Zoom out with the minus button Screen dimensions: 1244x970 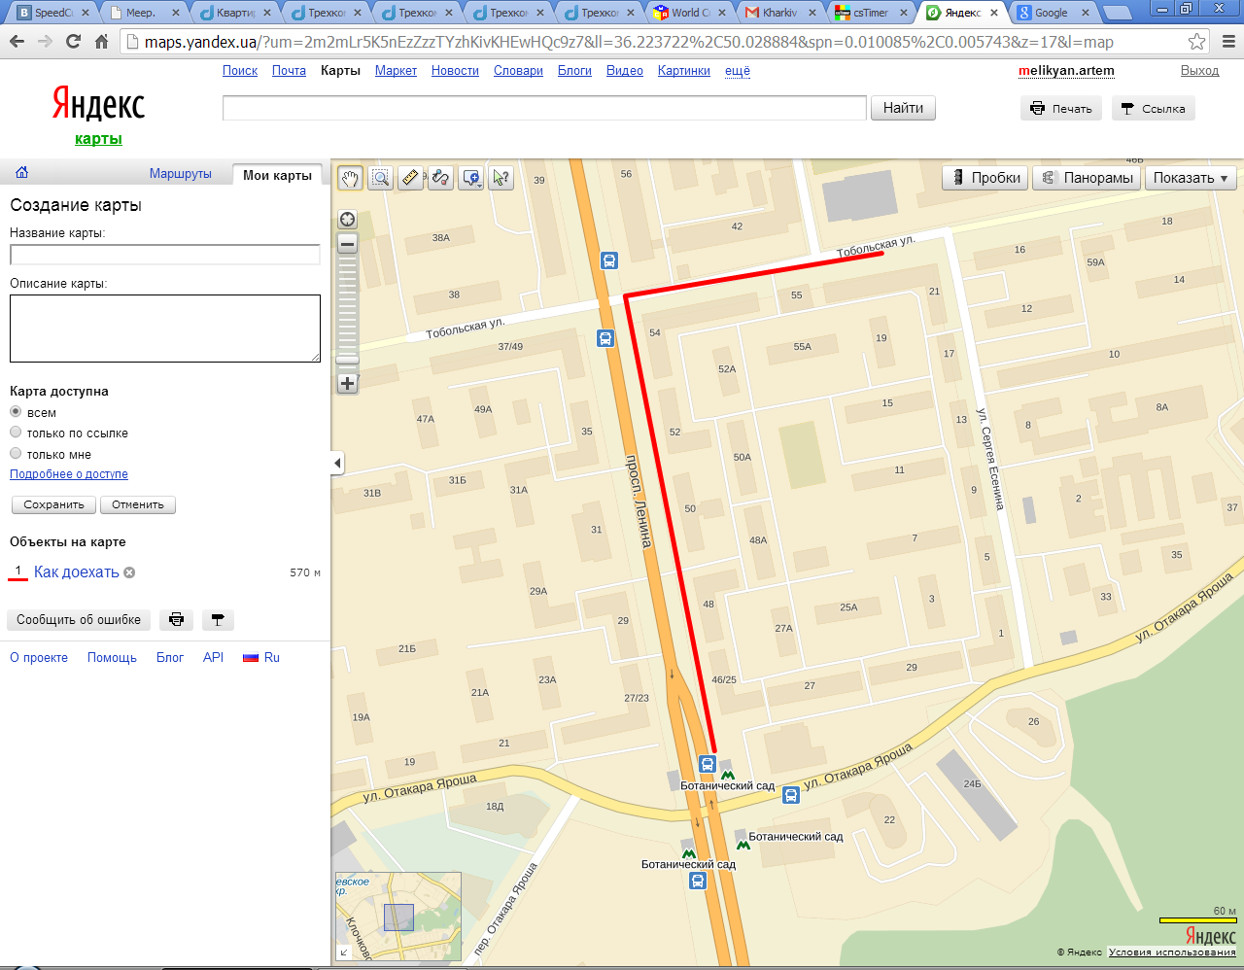[347, 243]
